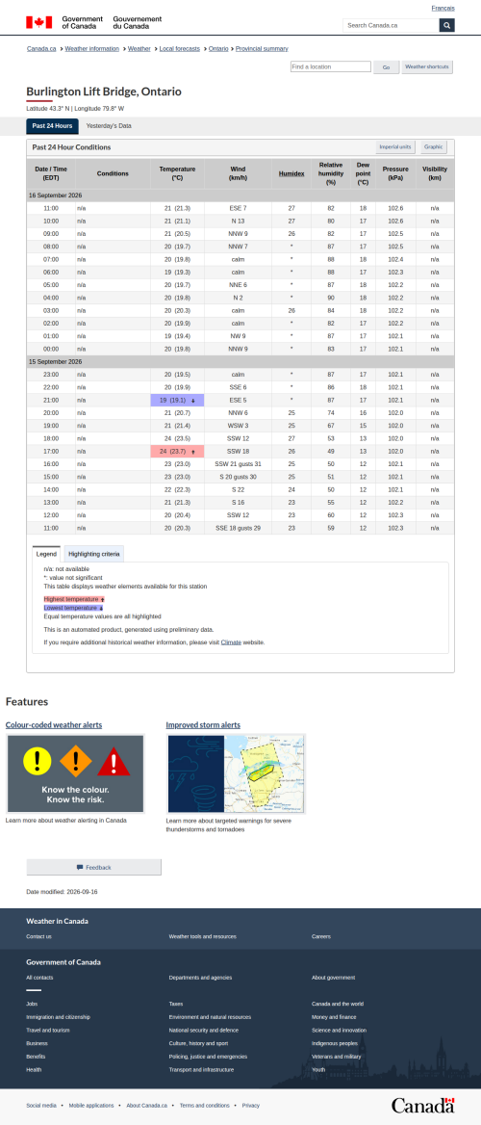Open Travel and tourism link

click(48, 1030)
